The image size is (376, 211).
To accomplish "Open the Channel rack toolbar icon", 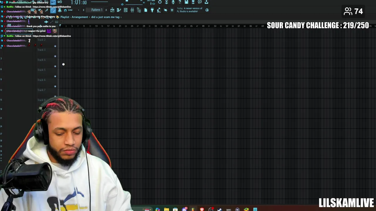I will point(125,10).
